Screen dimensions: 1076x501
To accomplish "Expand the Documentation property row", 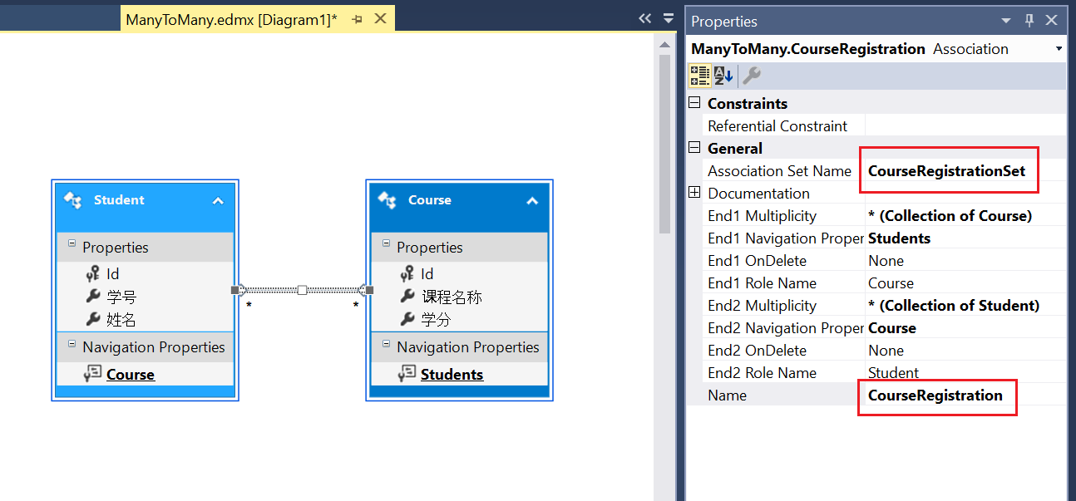I will (x=694, y=193).
